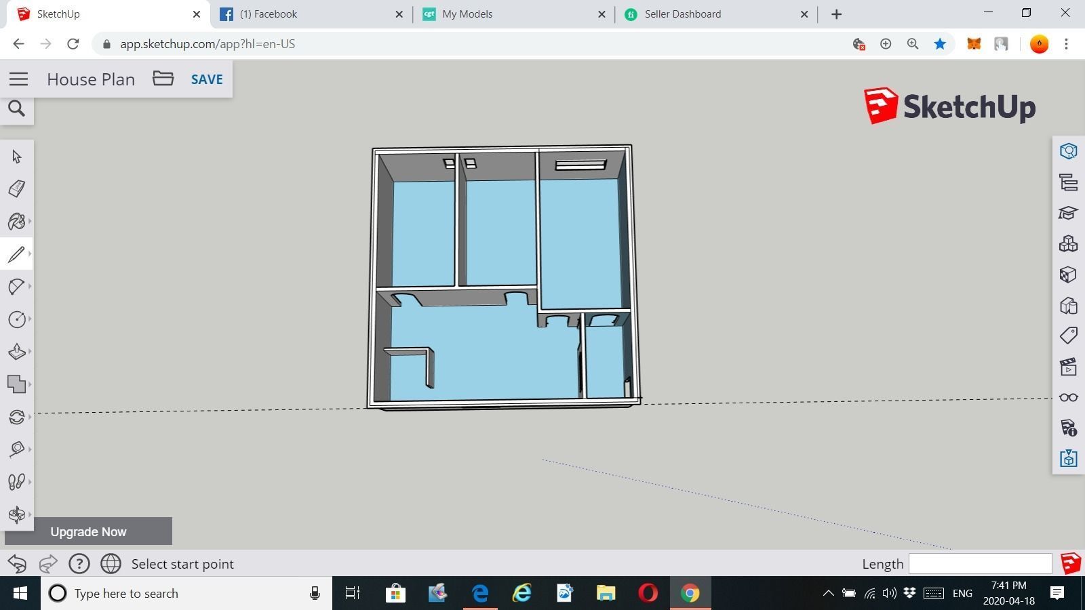The height and width of the screenshot is (610, 1085).
Task: Open Solid Inspector panel icon
Action: (x=1069, y=459)
